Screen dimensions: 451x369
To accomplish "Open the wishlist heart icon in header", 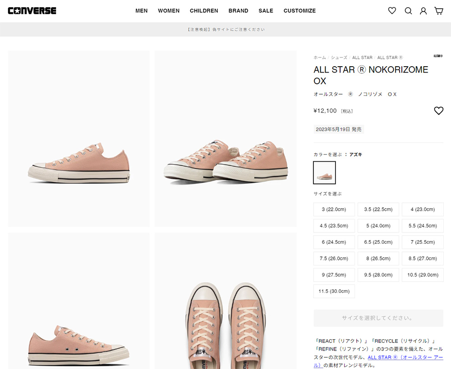I will click(392, 11).
